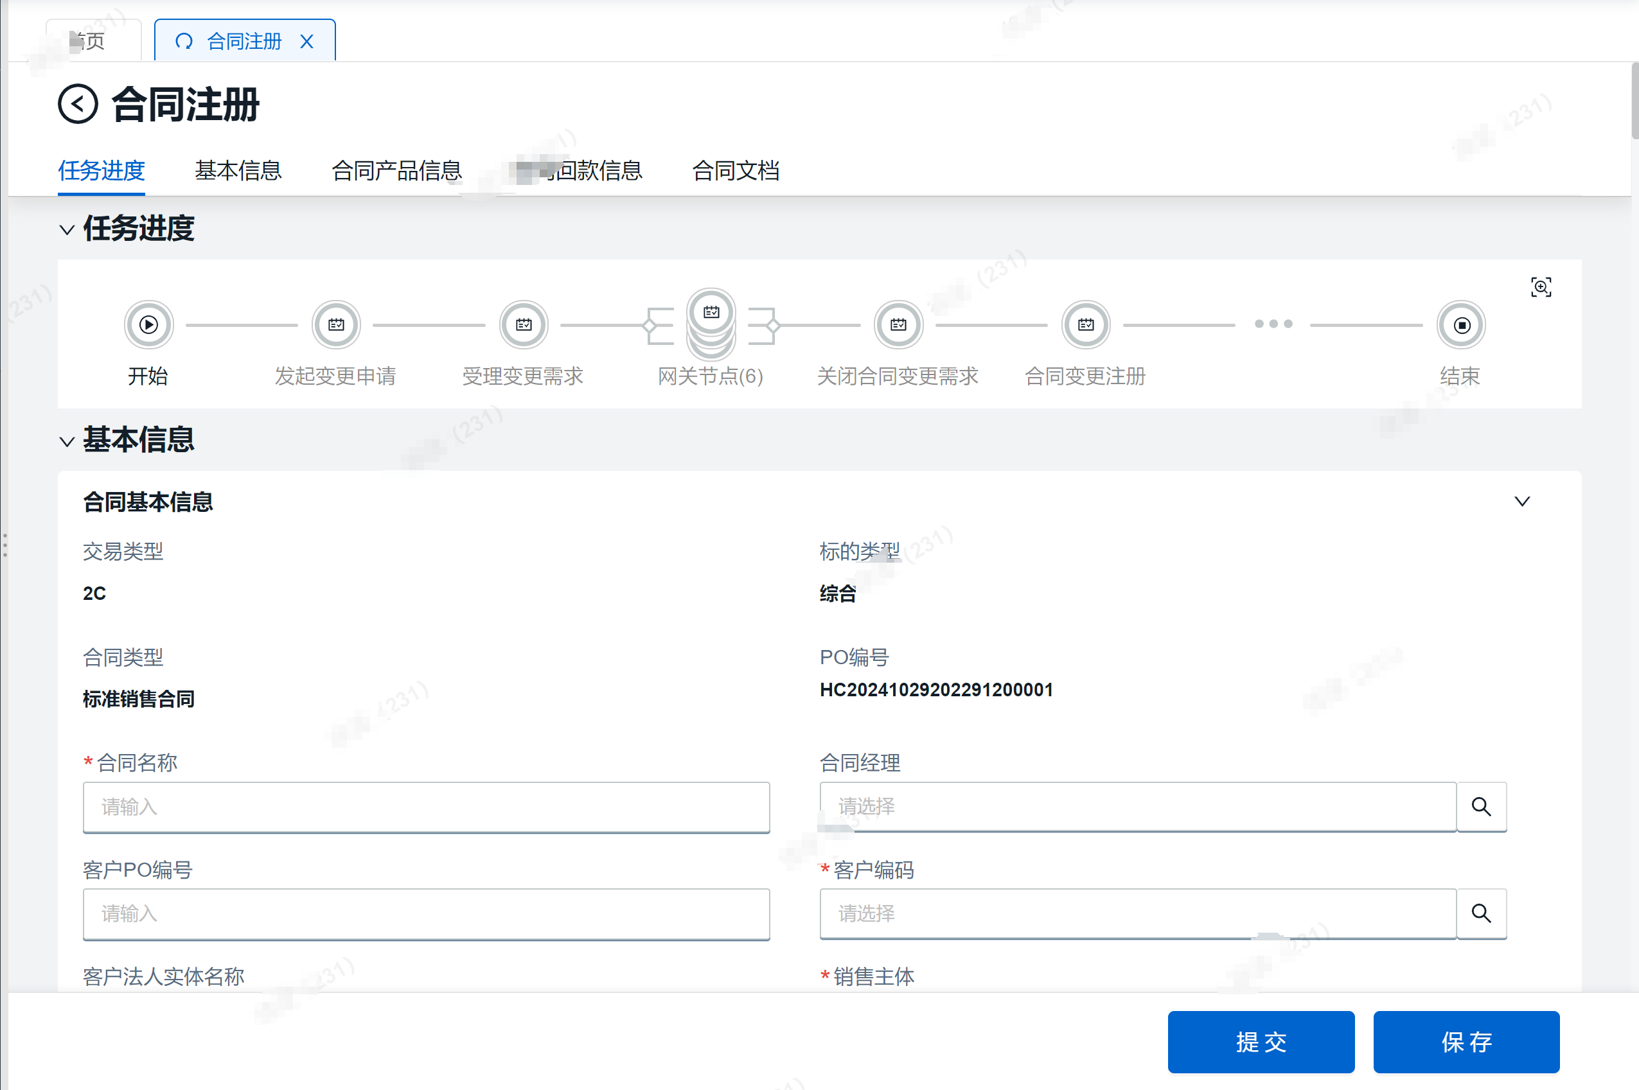Click the 保存 button
This screenshot has width=1639, height=1090.
point(1466,1041)
